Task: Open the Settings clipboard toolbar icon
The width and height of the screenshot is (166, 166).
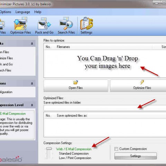Action: [86, 24]
